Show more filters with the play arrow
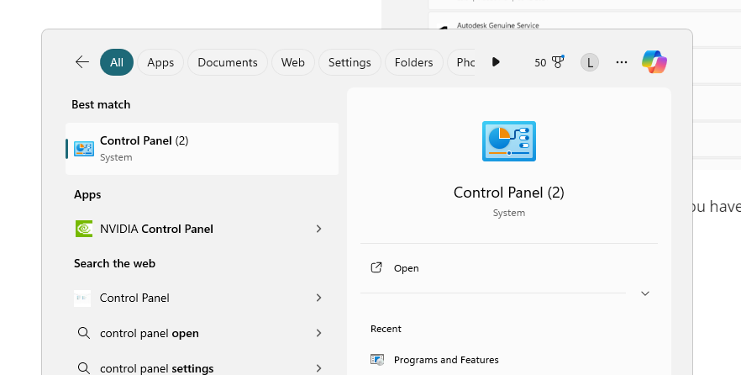 496,62
